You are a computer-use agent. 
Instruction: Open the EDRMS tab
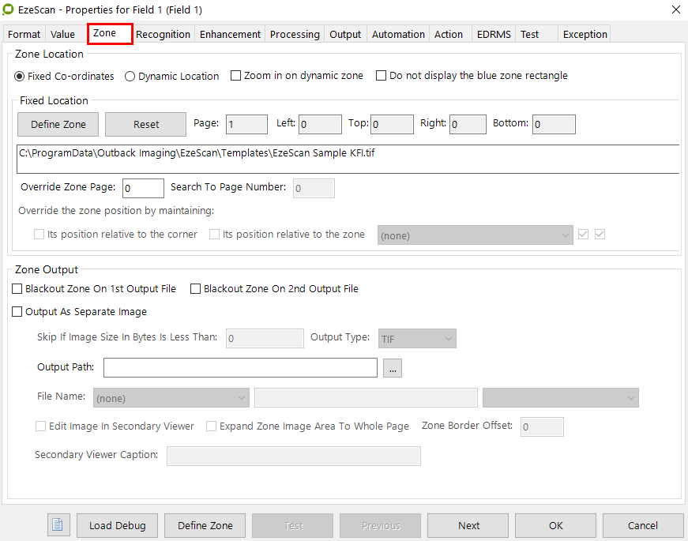494,35
